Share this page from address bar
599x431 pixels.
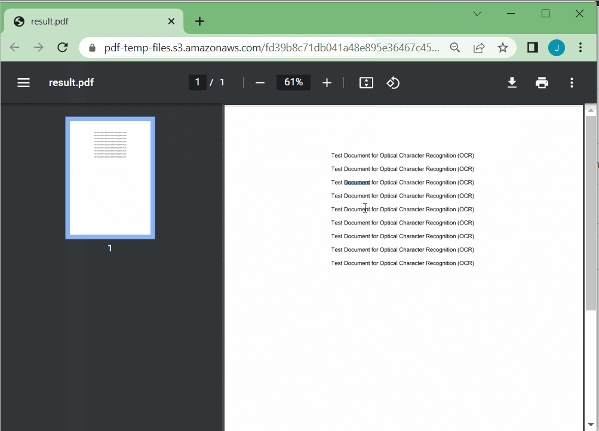click(x=479, y=47)
